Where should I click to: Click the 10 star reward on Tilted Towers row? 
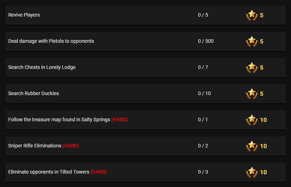[263, 172]
